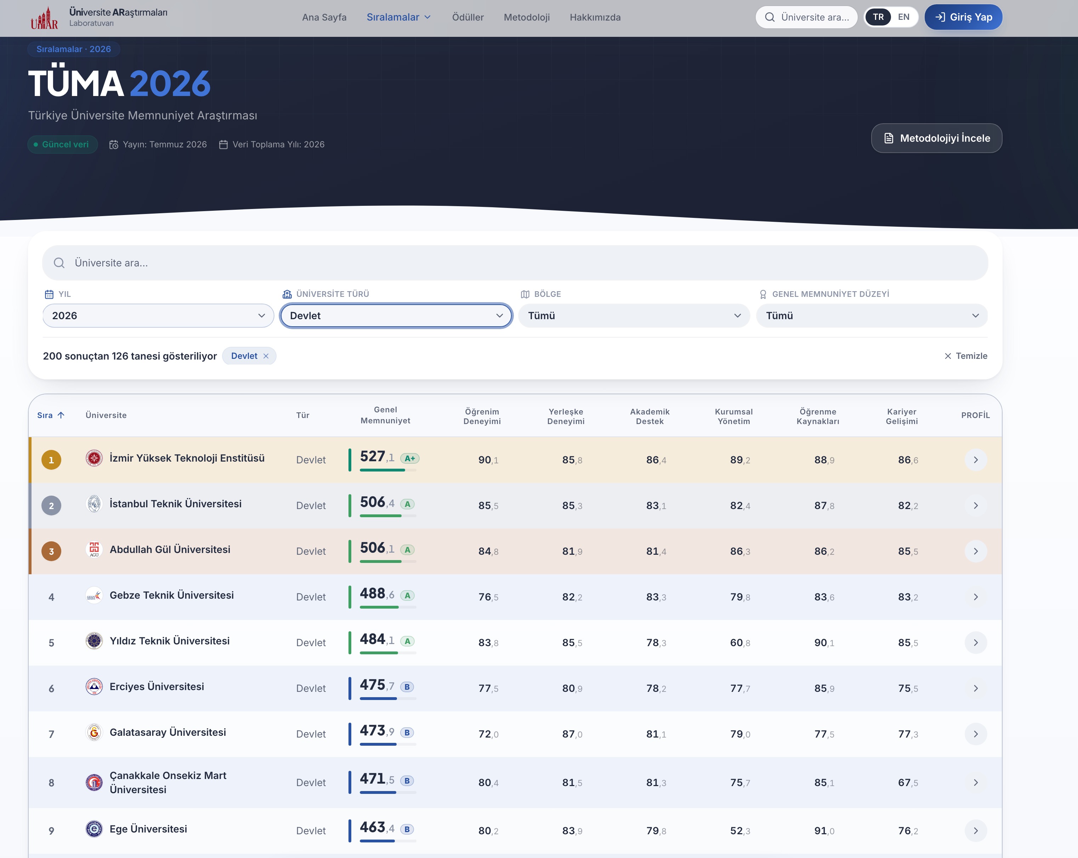Screen dimensions: 1078x858
Task: Switch language to EN
Action: click(x=903, y=17)
